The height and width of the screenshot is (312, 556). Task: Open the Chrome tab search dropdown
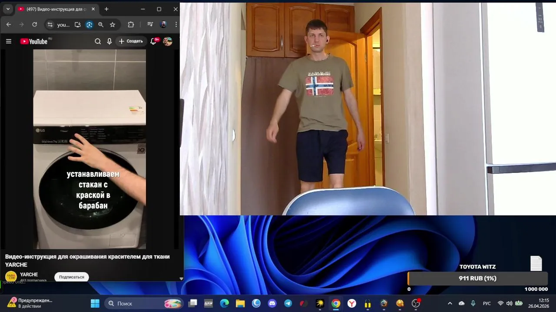coord(8,9)
